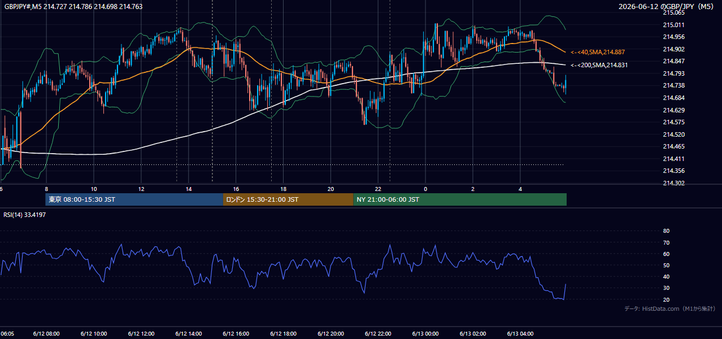
Task: Click the RSI scale value 80
Action: click(x=666, y=231)
